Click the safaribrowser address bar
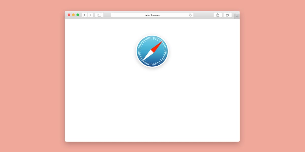Image resolution: width=305 pixels, height=152 pixels. click(x=152, y=15)
